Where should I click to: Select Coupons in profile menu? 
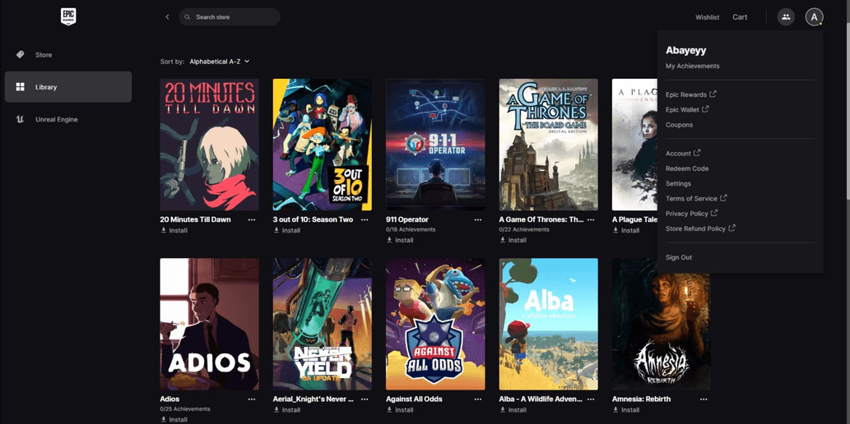tap(679, 125)
